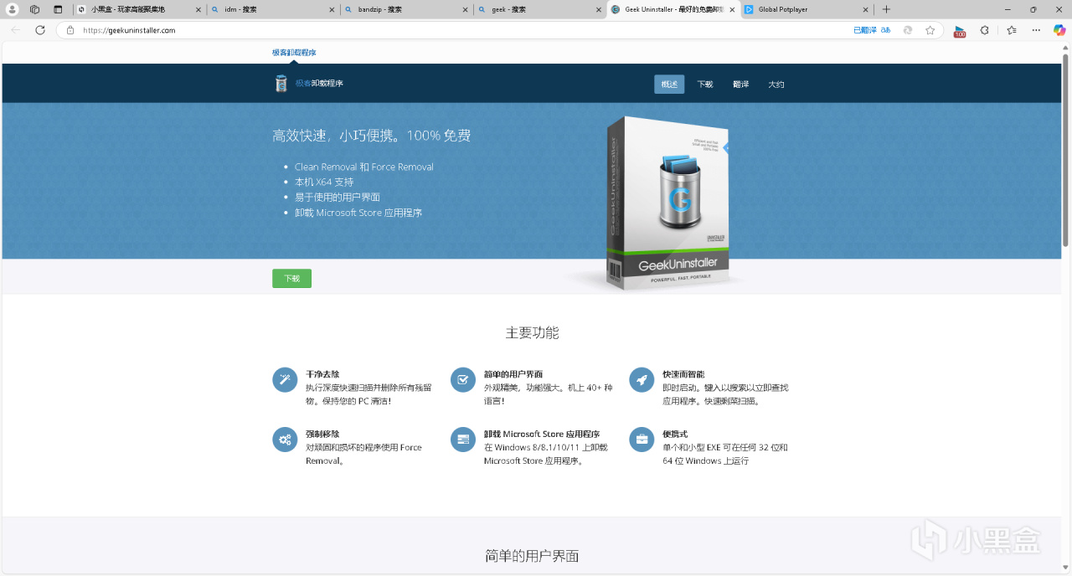
Task: Click the 卸载 Microsoft Store 应用程序 feature heading
Action: (542, 434)
